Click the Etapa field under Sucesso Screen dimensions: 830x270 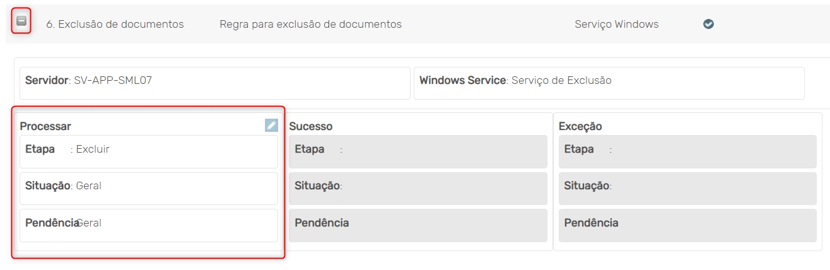pyautogui.click(x=418, y=151)
